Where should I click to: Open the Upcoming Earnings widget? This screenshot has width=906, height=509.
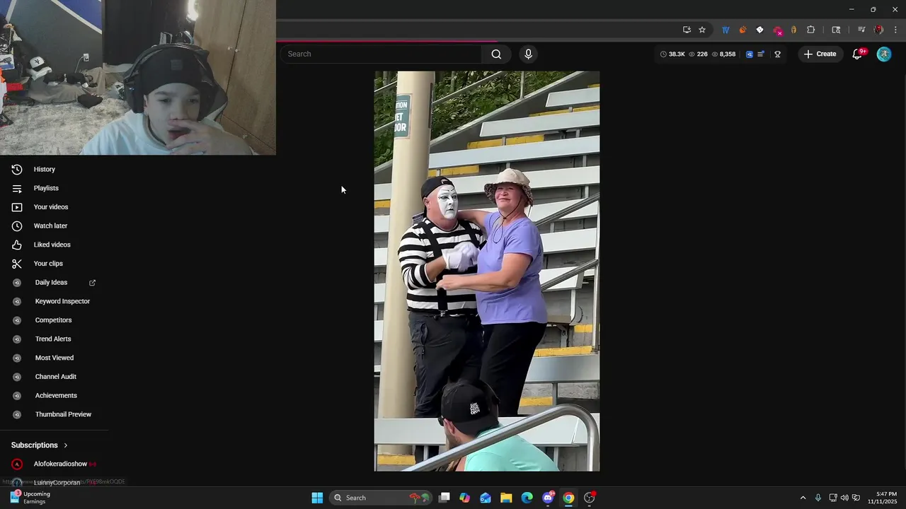coord(30,498)
